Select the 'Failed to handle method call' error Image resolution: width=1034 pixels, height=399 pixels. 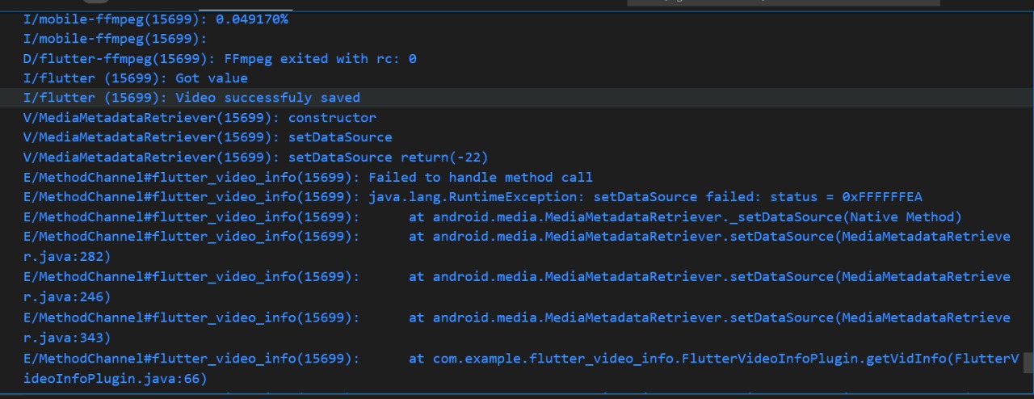[x=308, y=177]
